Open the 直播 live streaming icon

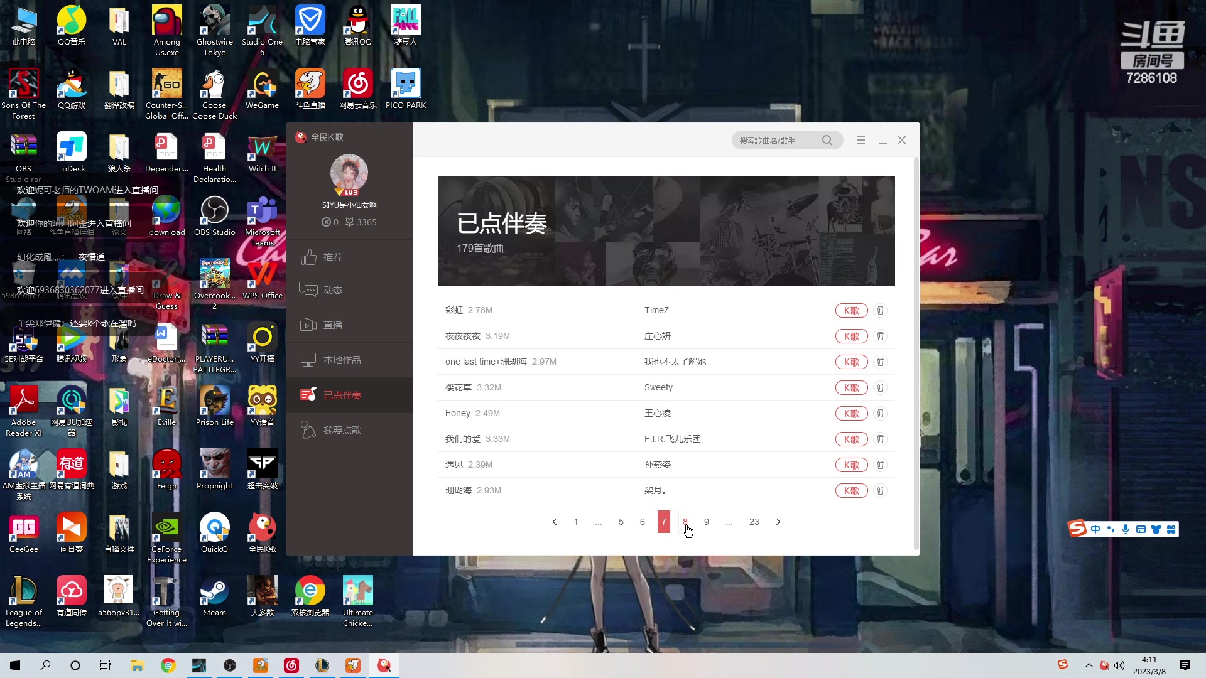pos(308,325)
